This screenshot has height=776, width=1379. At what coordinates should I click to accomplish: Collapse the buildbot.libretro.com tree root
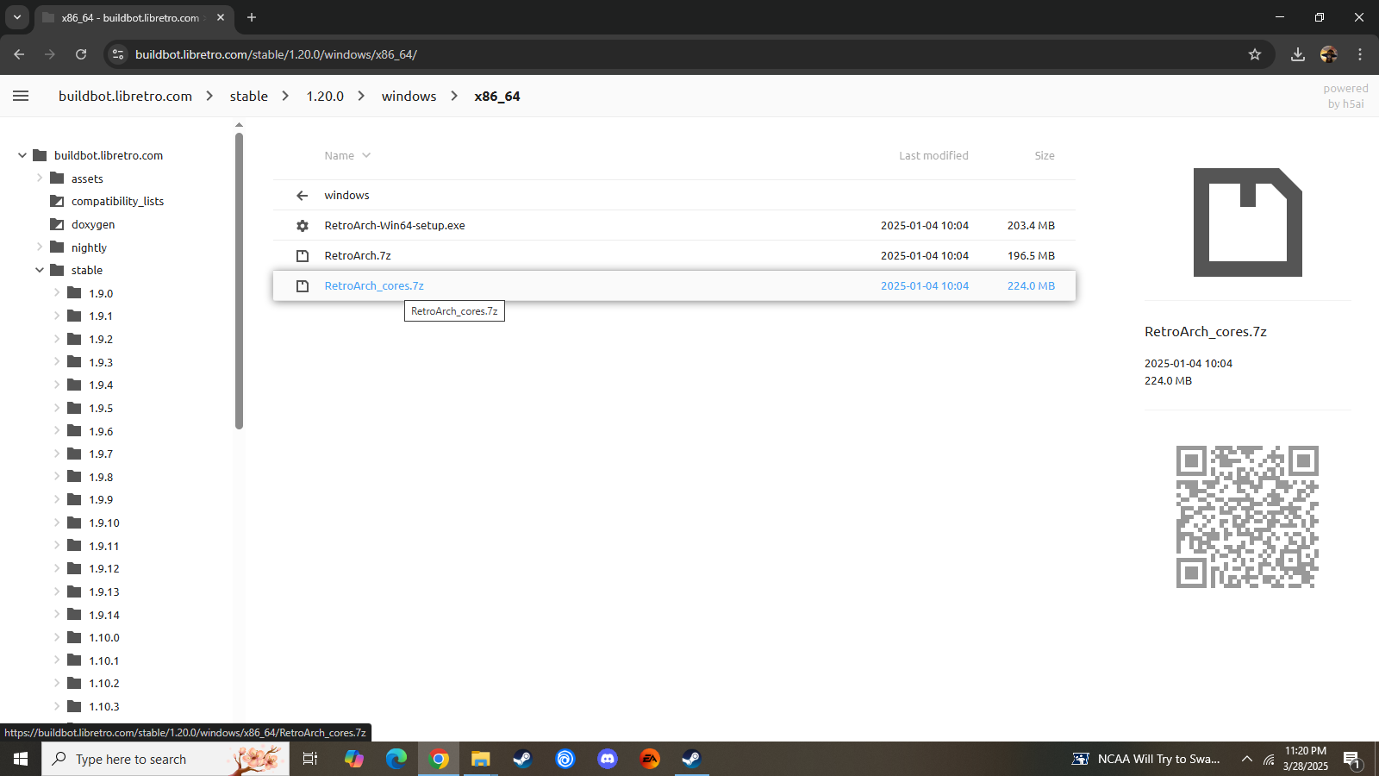coord(22,155)
